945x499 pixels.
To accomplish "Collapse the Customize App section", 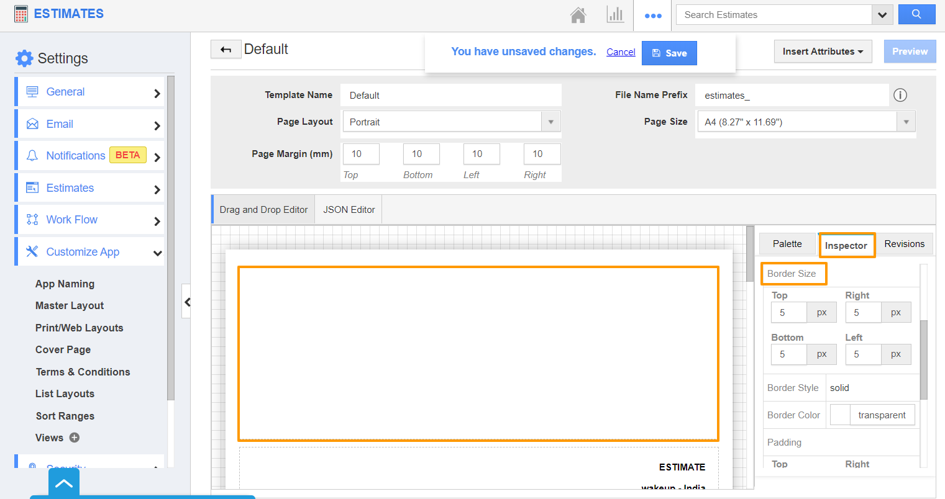I will [x=157, y=252].
